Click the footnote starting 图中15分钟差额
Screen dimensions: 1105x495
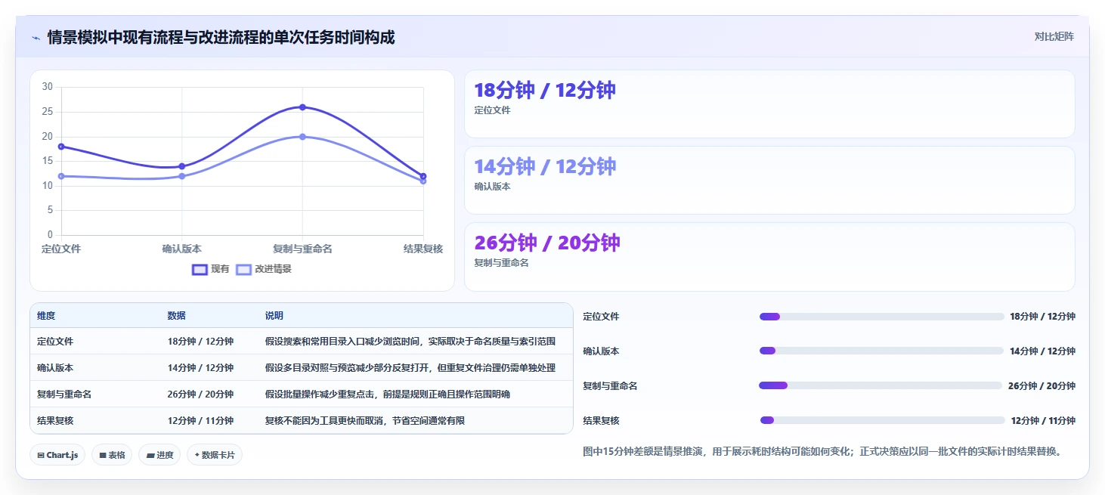click(824, 452)
